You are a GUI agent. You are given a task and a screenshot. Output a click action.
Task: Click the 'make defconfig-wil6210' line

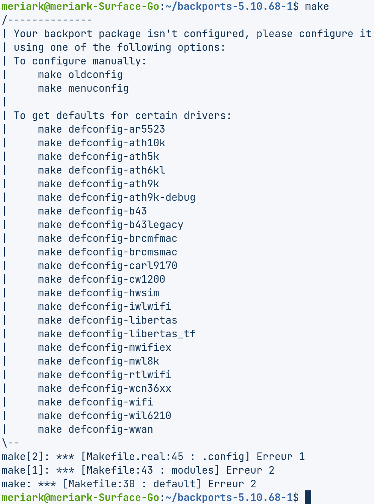[104, 416]
